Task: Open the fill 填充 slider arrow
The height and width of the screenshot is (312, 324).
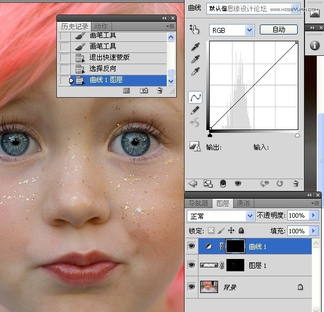Action: 313,231
